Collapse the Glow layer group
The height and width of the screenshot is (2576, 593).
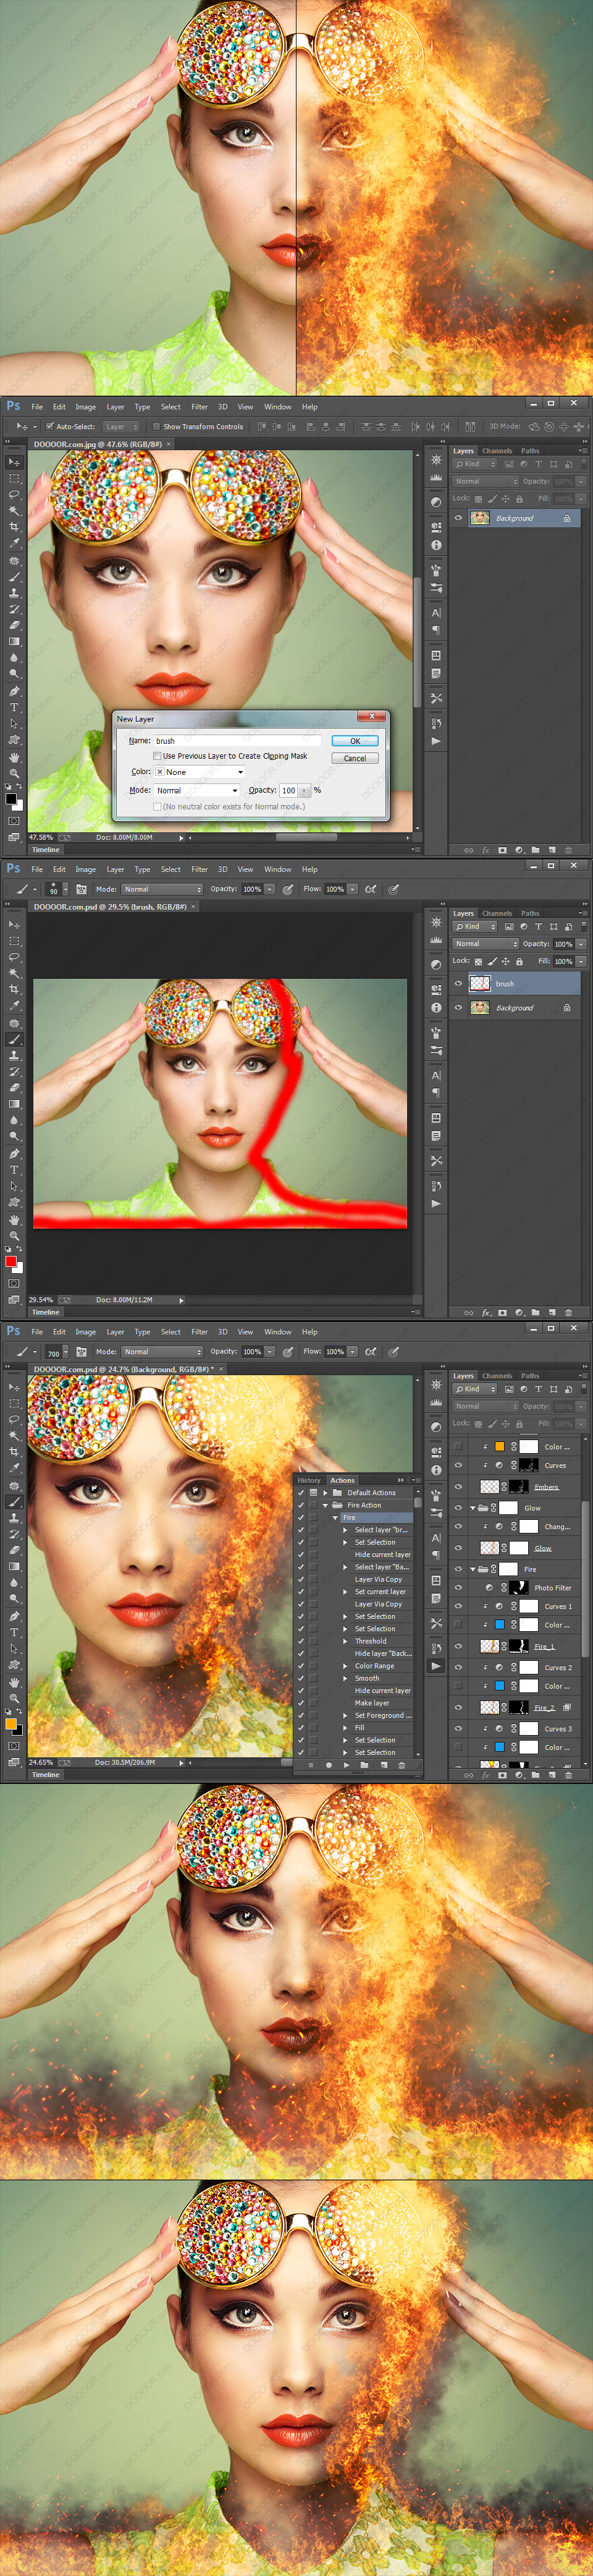point(473,1508)
